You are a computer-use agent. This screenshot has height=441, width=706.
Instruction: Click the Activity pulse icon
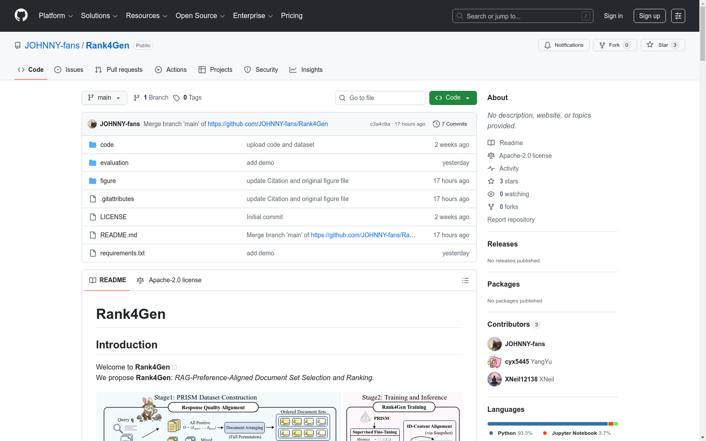[491, 168]
